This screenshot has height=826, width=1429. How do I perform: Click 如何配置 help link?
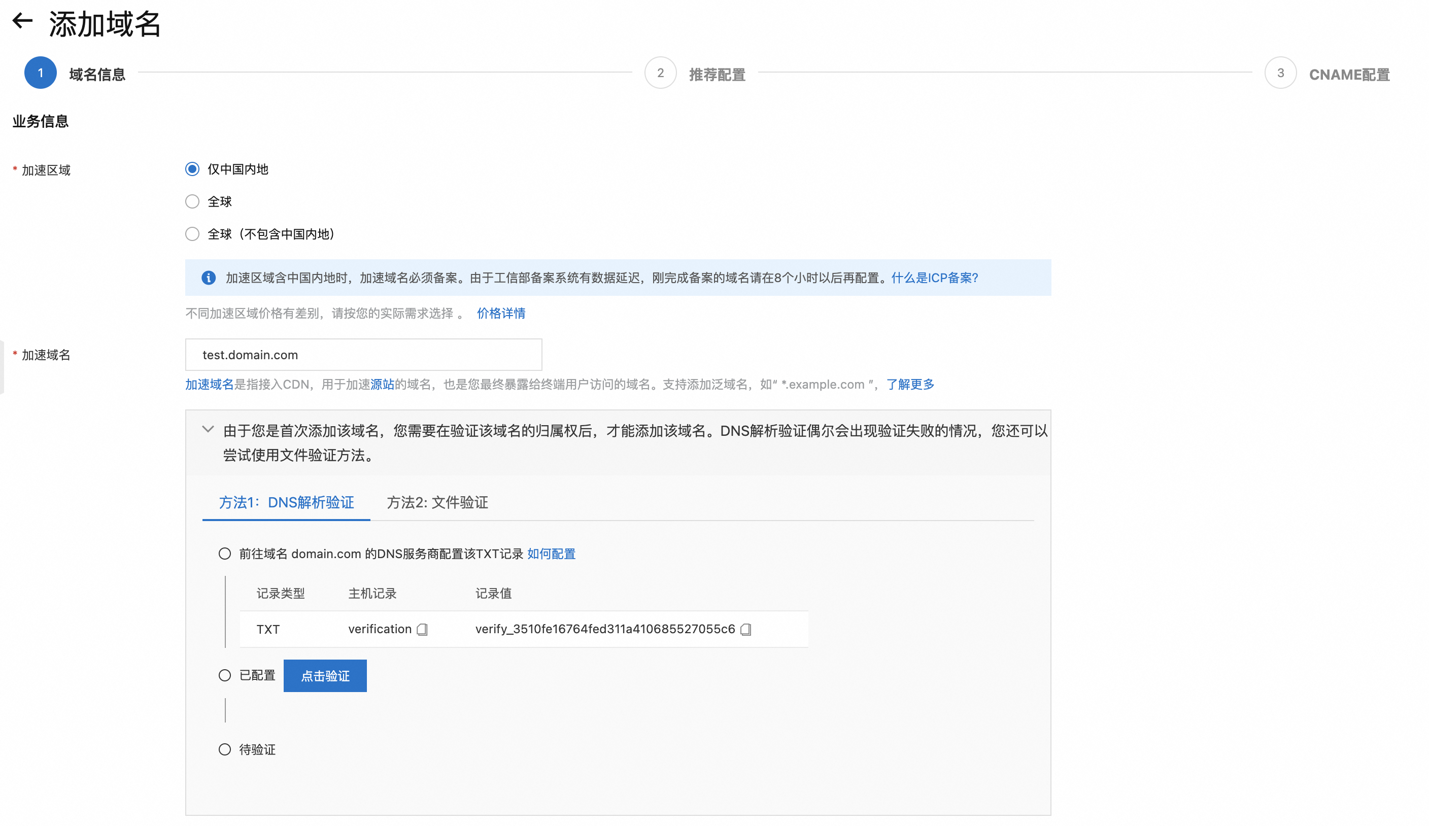click(551, 554)
